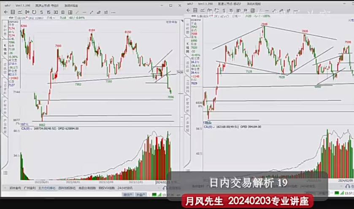This screenshot has height=209, width=354.
Task: Open 扩展分析 side tab in left window
Action: (5, 106)
